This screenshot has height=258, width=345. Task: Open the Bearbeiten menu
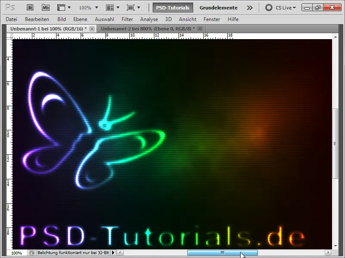37,19
